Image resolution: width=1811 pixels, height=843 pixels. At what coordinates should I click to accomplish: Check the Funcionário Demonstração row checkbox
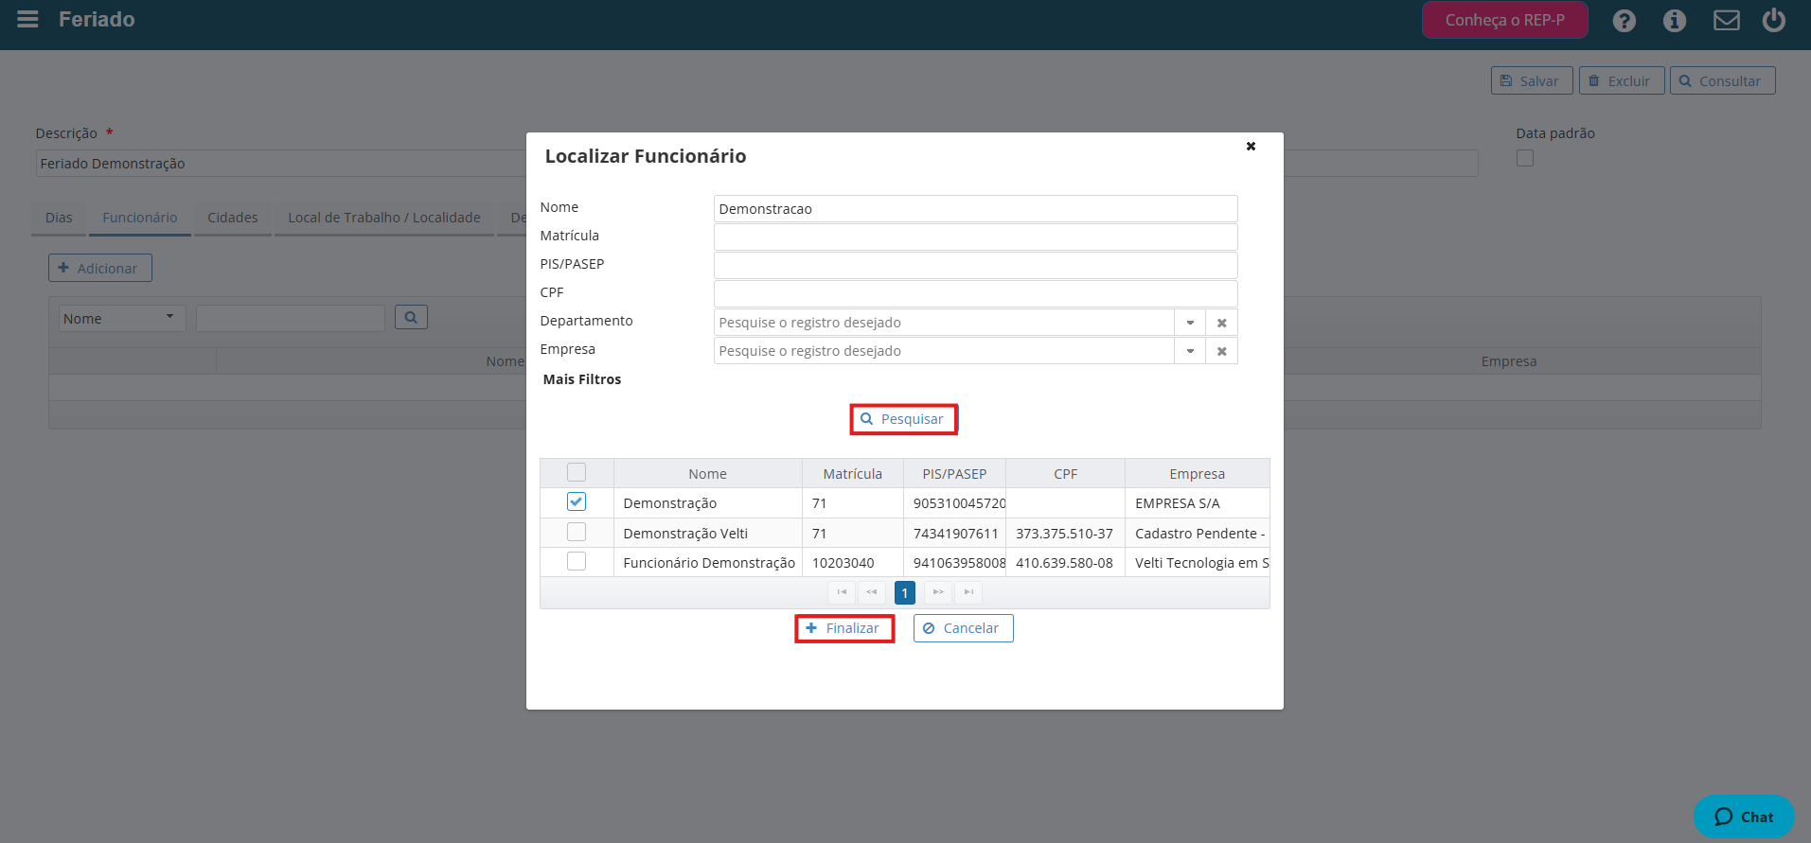tap(576, 561)
